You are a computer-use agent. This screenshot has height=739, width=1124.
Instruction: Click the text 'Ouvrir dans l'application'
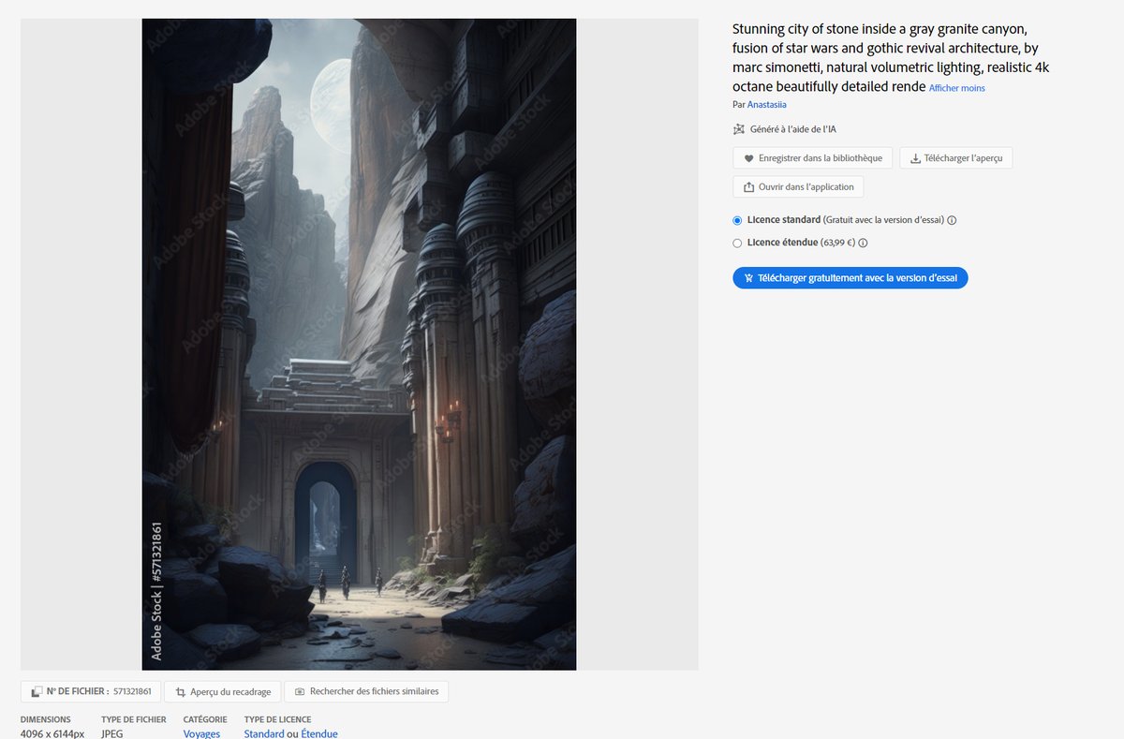coord(806,186)
